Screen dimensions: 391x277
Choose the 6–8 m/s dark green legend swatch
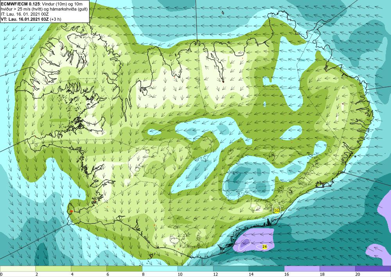pyautogui.click(x=124, y=268)
